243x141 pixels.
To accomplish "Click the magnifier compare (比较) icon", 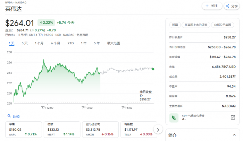I will 9,116.
